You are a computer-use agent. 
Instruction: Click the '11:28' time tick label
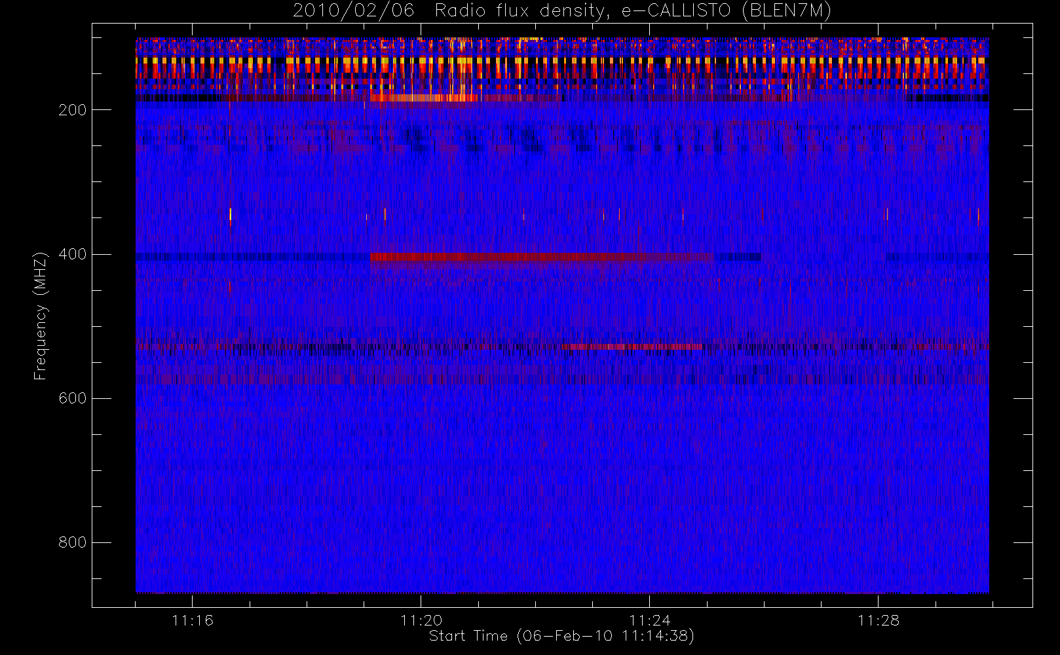pyautogui.click(x=879, y=620)
